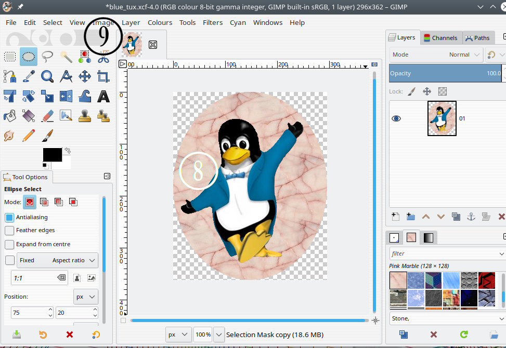Click the layer 01 thumbnail
This screenshot has width=506, height=348.
(442, 118)
